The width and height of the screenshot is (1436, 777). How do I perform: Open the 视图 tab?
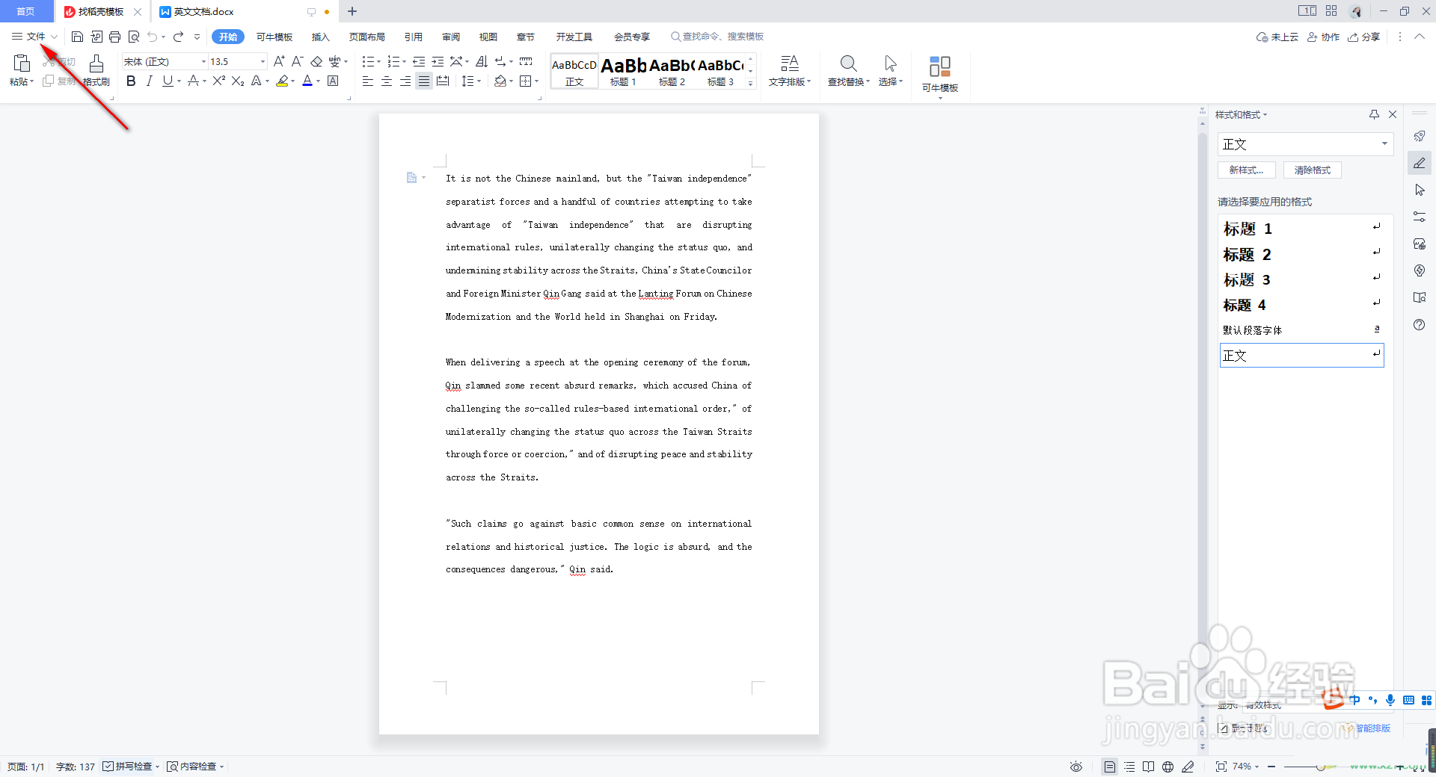tap(488, 37)
